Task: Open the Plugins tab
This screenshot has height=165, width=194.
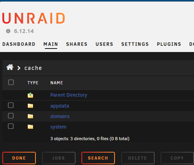Action: coord(169,44)
